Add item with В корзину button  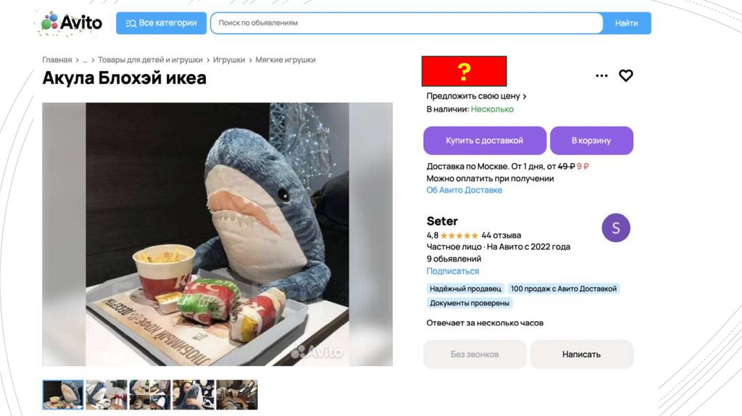tap(591, 141)
